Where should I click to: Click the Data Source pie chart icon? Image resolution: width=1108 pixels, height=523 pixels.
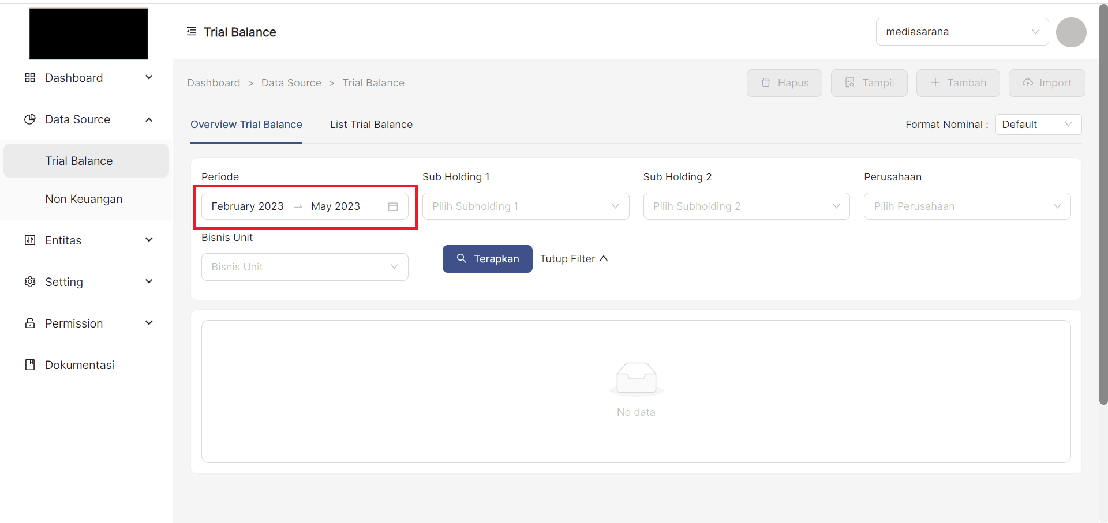click(x=30, y=119)
